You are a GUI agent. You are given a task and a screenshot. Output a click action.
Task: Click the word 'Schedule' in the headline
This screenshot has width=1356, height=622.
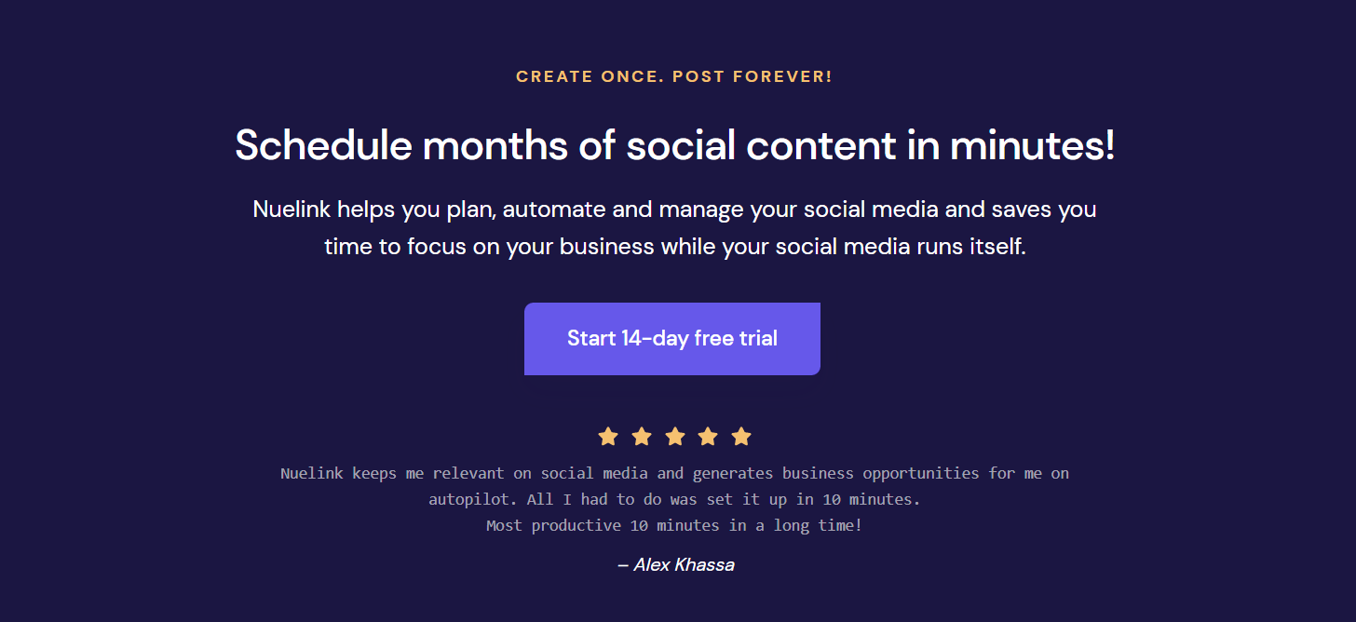point(323,146)
